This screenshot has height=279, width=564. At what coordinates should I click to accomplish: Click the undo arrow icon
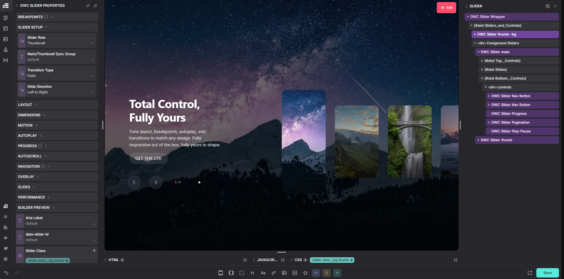coord(6,273)
